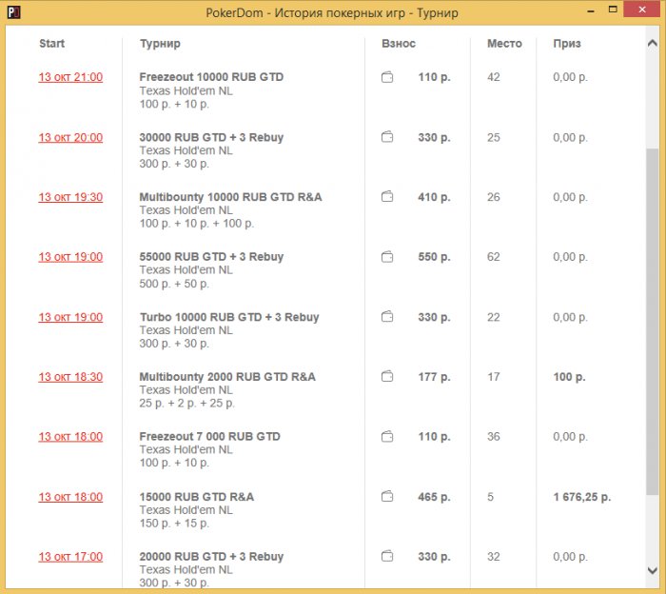
Task: Click wallet icon in Multibounty 2000 RUB row
Action: [387, 376]
